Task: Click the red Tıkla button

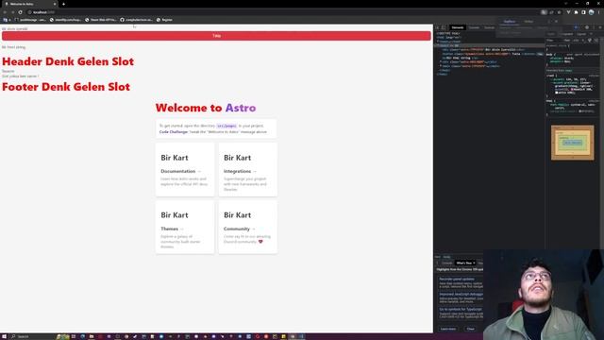Action: 216,36
